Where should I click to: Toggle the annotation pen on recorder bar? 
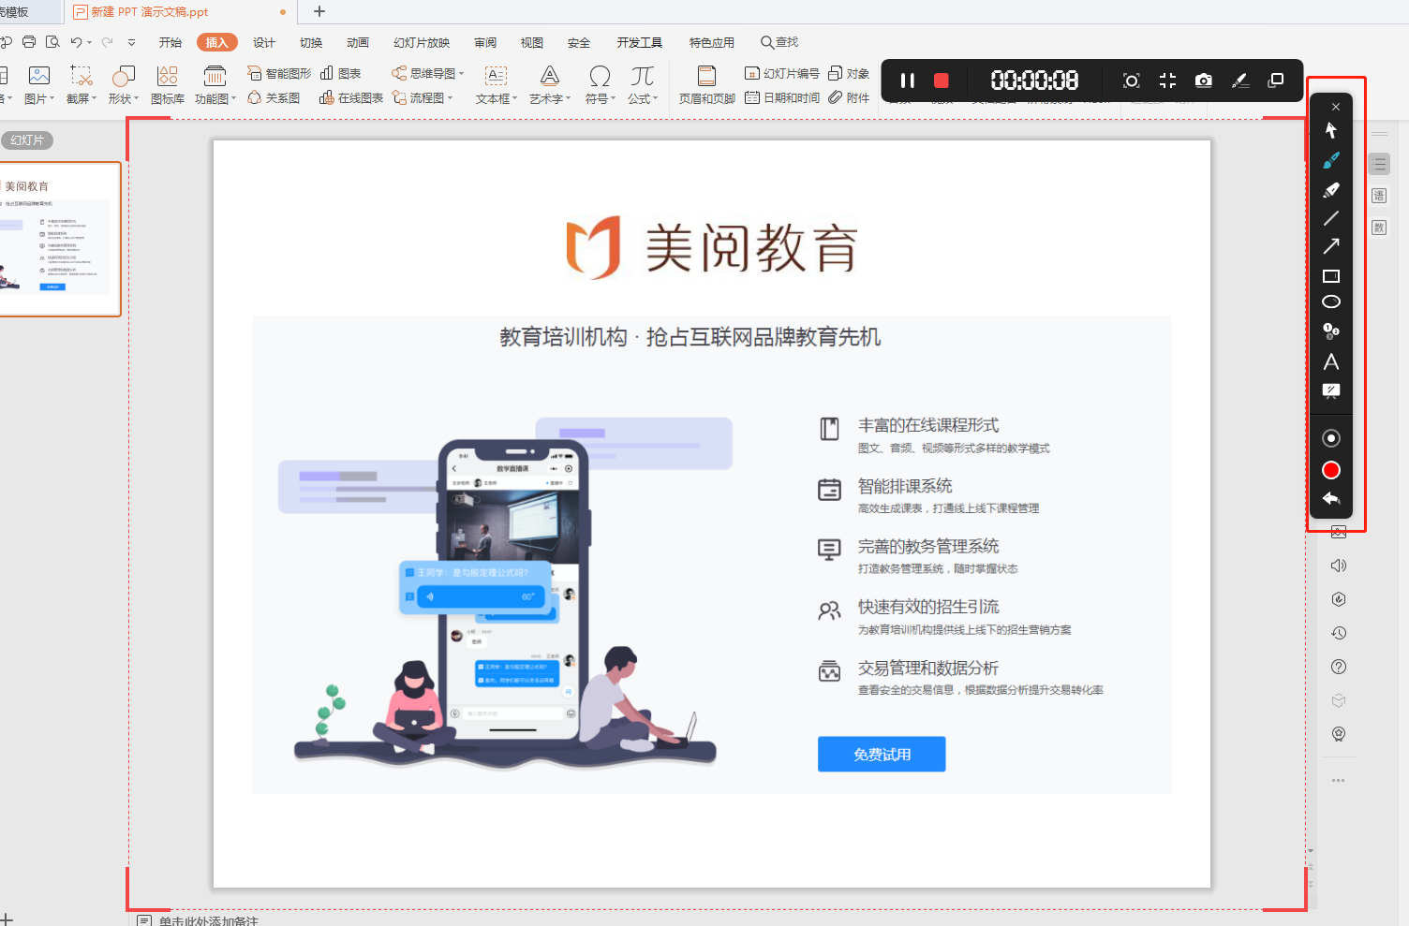tap(1240, 81)
